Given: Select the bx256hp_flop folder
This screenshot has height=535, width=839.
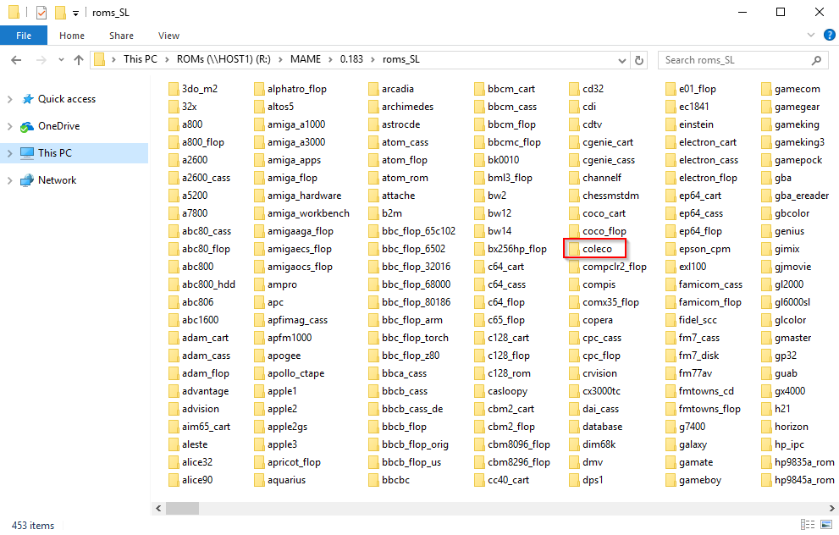Looking at the screenshot, I should click(511, 249).
